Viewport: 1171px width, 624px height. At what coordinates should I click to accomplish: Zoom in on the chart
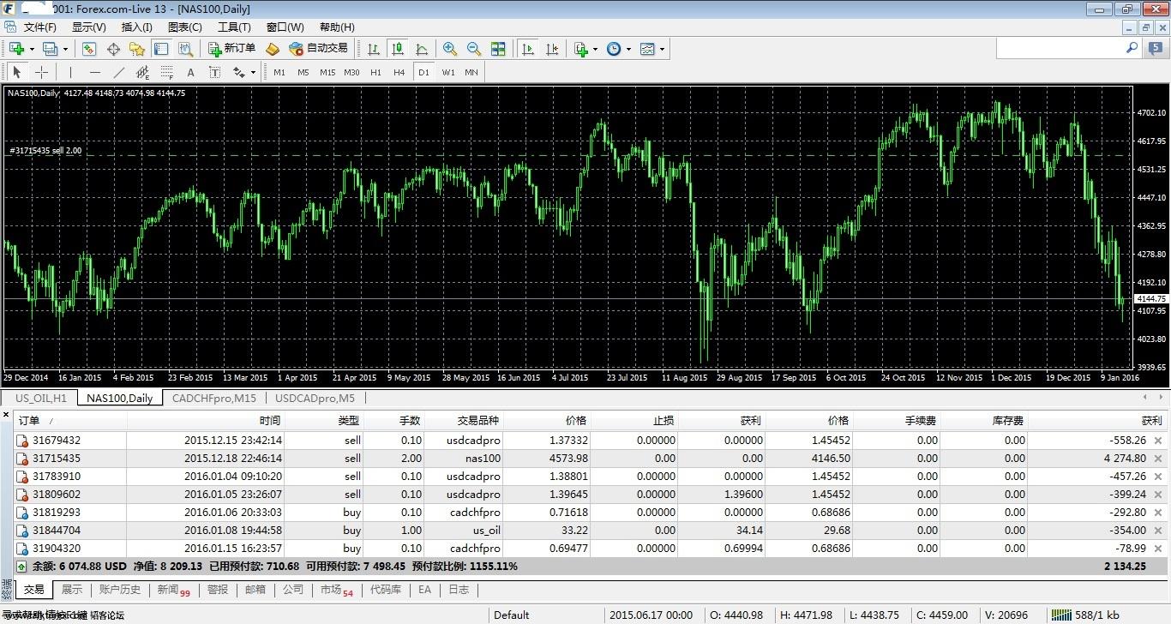(449, 49)
